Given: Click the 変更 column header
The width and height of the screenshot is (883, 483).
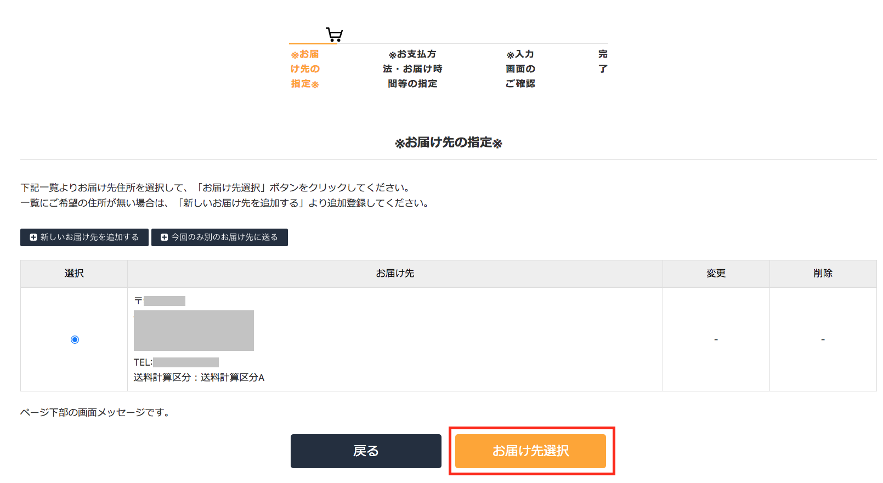Looking at the screenshot, I should [716, 274].
